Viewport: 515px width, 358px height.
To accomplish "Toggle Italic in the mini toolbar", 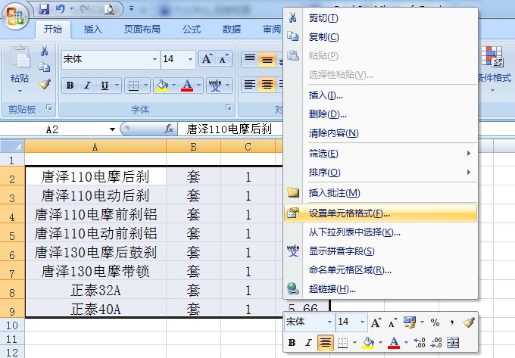I will 308,343.
